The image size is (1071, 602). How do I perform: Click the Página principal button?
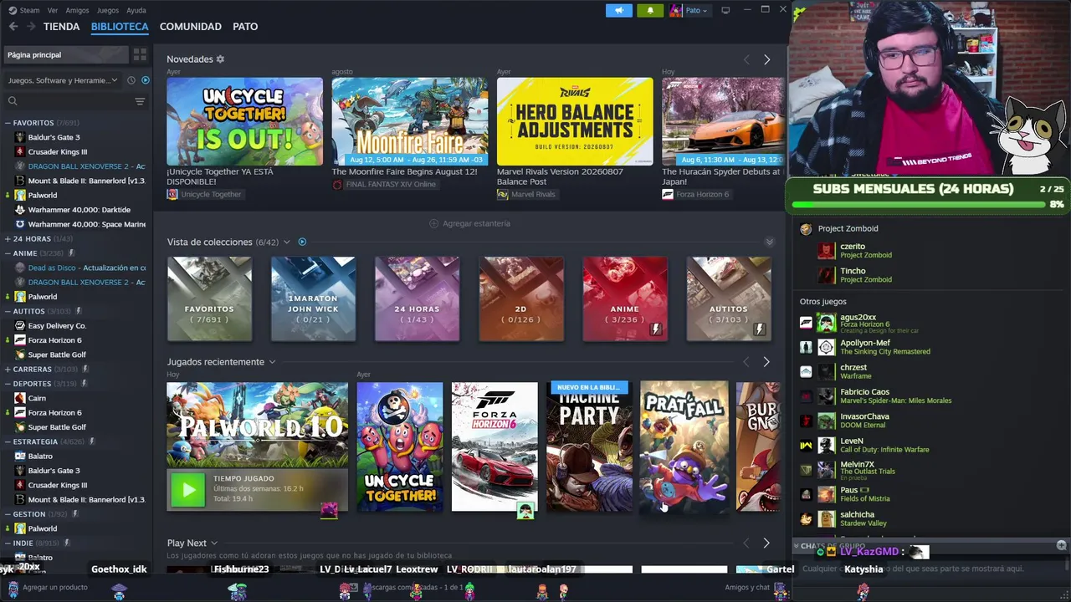coord(65,54)
